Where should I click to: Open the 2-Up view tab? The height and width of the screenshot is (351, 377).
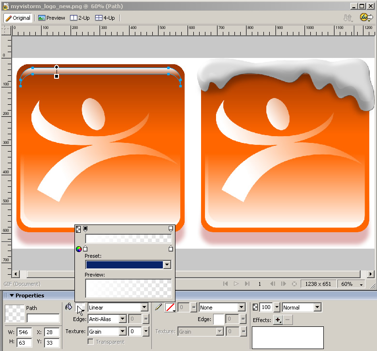[x=80, y=18]
